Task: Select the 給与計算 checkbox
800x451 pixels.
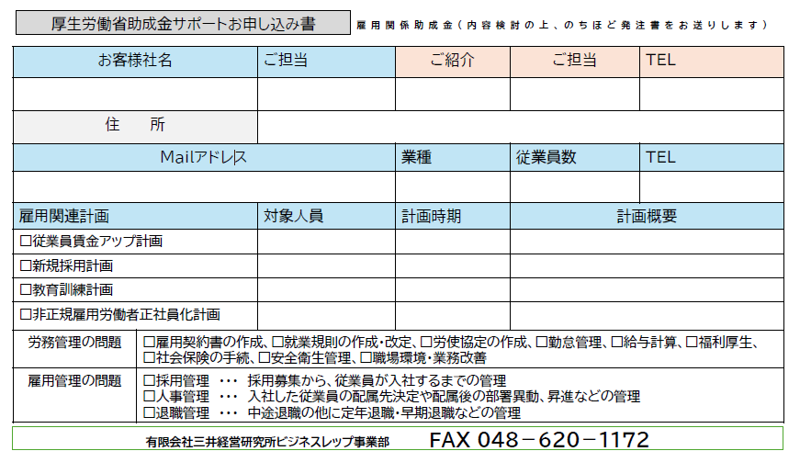Action: pos(616,343)
